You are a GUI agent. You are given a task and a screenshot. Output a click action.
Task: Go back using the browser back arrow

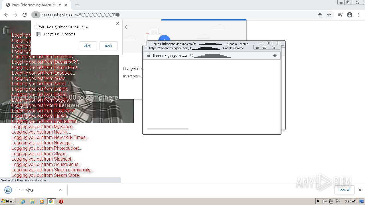[x=6, y=15]
